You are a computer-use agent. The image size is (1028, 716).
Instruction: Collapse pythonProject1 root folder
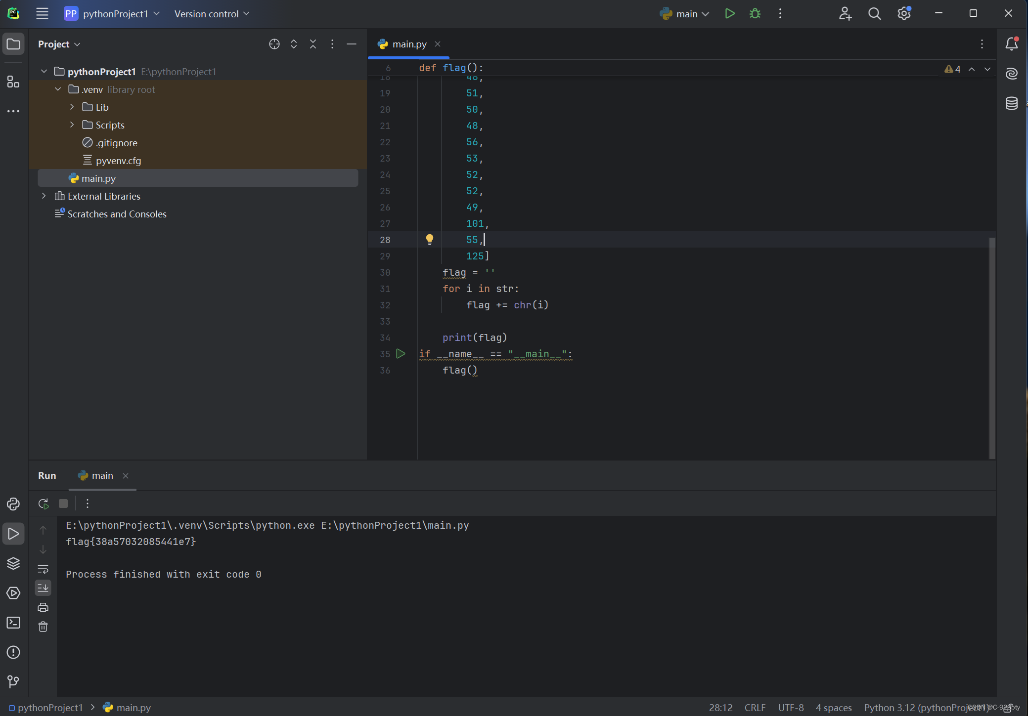pyautogui.click(x=44, y=72)
